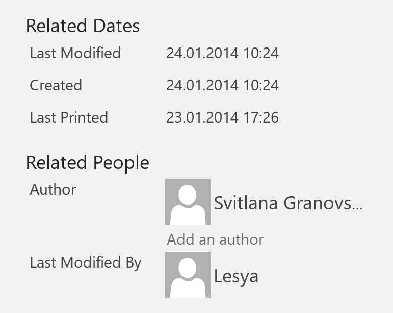Click the Last Printed date 23.01.2014 17:26

click(x=222, y=117)
